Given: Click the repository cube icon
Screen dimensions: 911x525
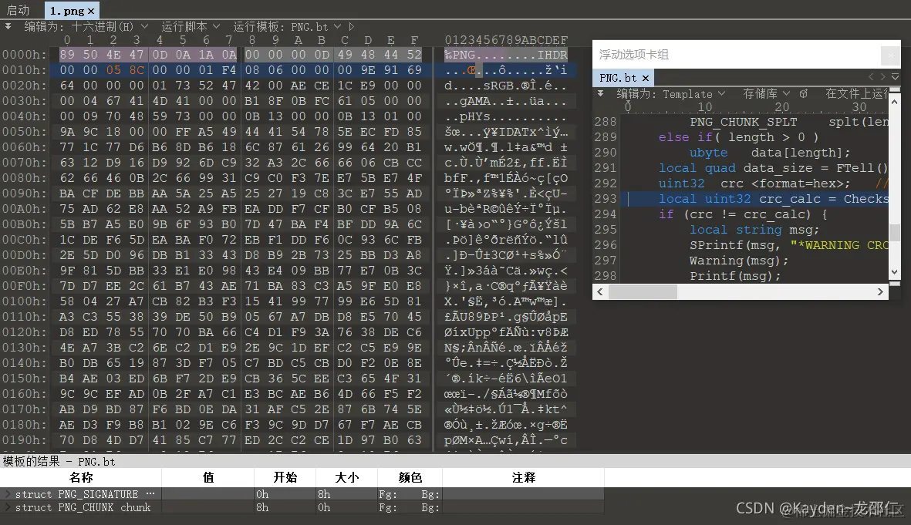Looking at the screenshot, I should [804, 93].
